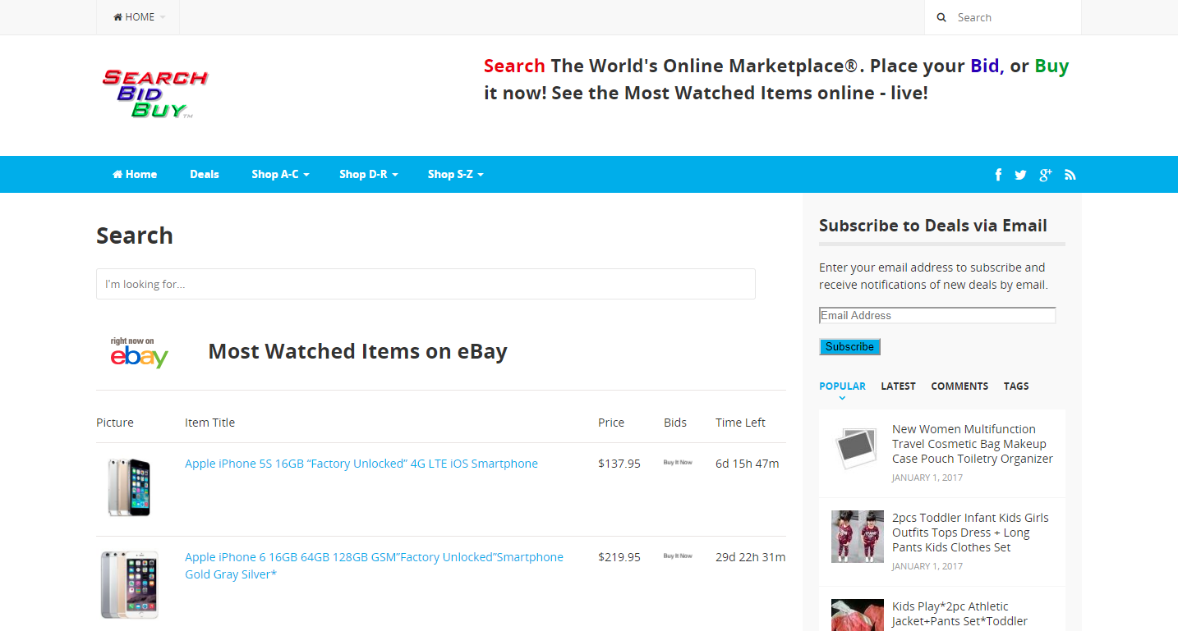The height and width of the screenshot is (631, 1178).
Task: Click the magnifier icon in top search
Action: (x=941, y=17)
